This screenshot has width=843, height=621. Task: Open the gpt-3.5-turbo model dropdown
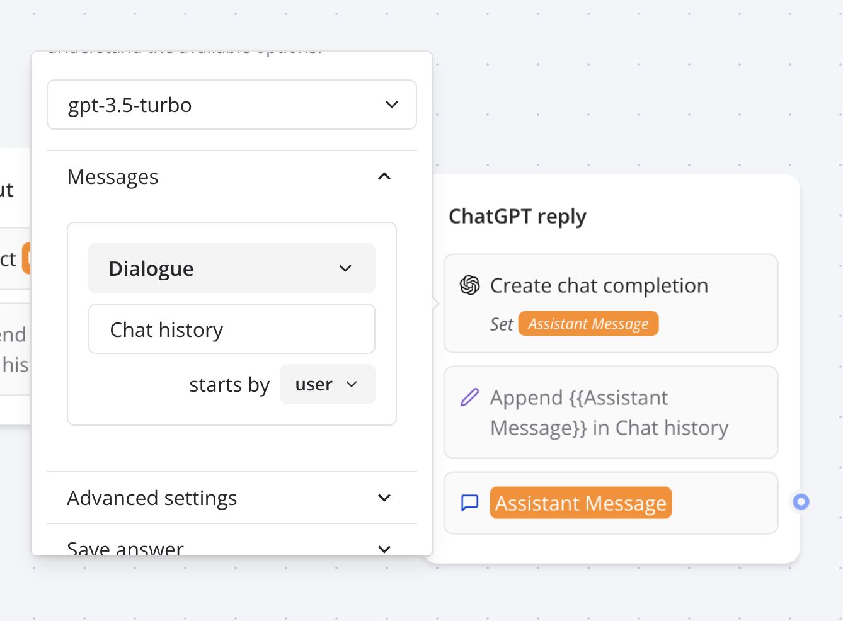tap(231, 105)
